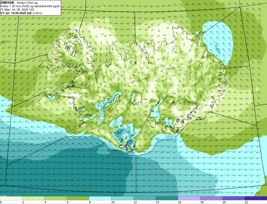This screenshot has height=204, width=267.
Task: Click the aqua 10–12 legend swatch
Action: coord(123,198)
